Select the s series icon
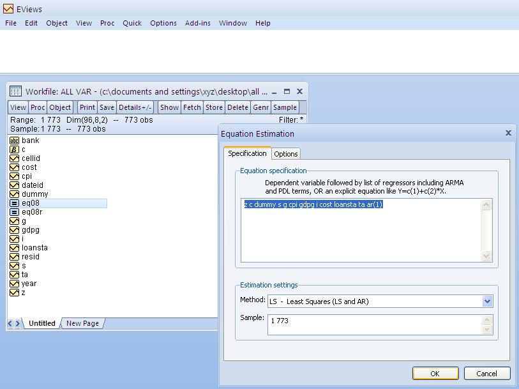The height and width of the screenshot is (389, 519). [14, 266]
